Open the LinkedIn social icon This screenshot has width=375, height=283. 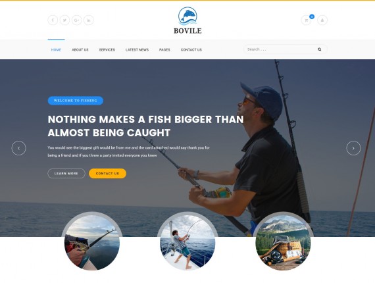(89, 20)
